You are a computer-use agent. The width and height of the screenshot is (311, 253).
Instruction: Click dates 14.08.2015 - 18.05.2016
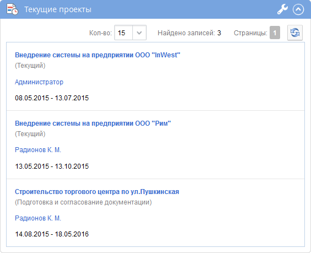coord(52,234)
